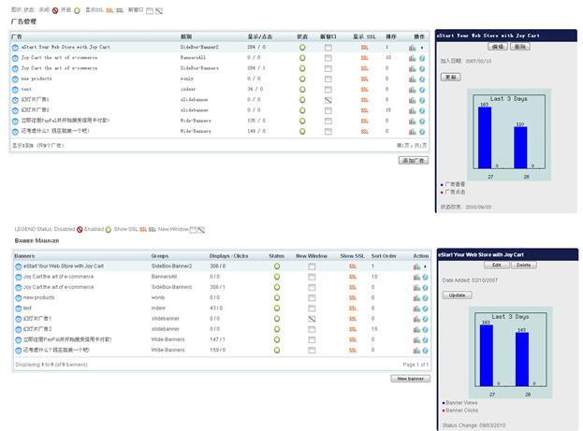The height and width of the screenshot is (431, 583).
Task: Click info icon of last row in Chinese table
Action: (422, 132)
